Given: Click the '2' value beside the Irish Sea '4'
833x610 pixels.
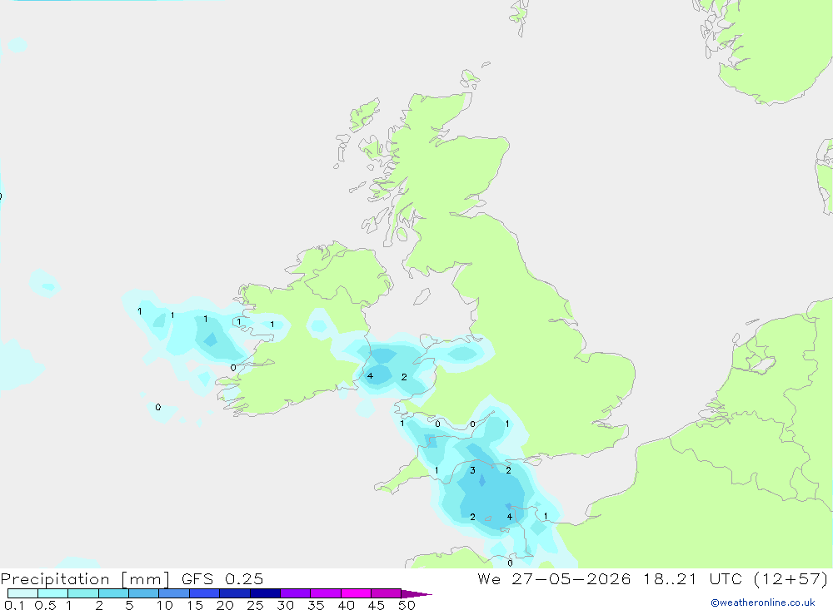Looking at the screenshot, I should [x=404, y=377].
